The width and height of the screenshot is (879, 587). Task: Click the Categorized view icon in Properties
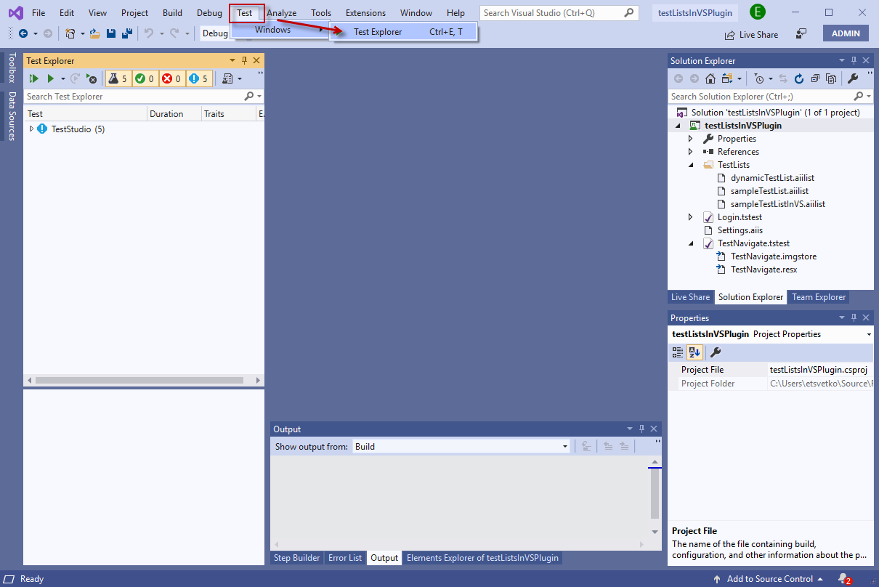click(678, 352)
